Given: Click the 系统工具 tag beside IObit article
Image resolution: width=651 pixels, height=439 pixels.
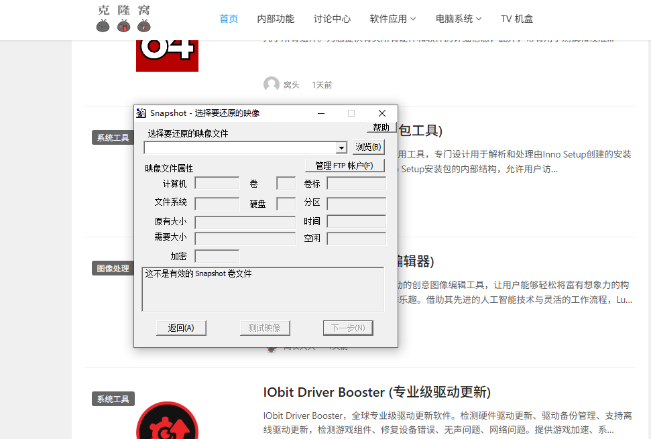Looking at the screenshot, I should (113, 399).
